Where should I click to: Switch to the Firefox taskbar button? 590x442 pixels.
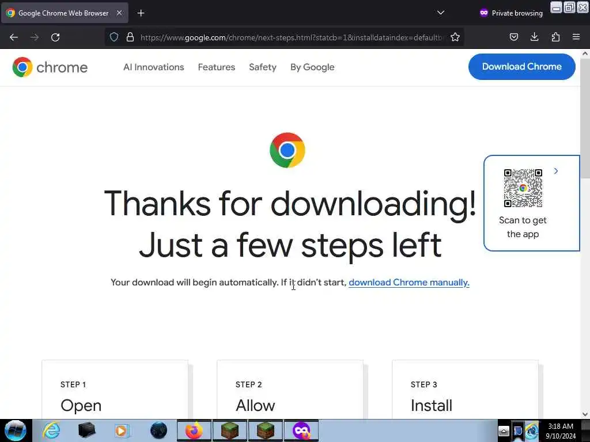194,430
